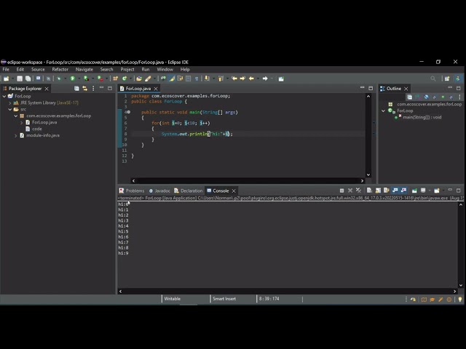This screenshot has height=349, width=466.
Task: Expand JRE System Library node
Action: click(10, 103)
